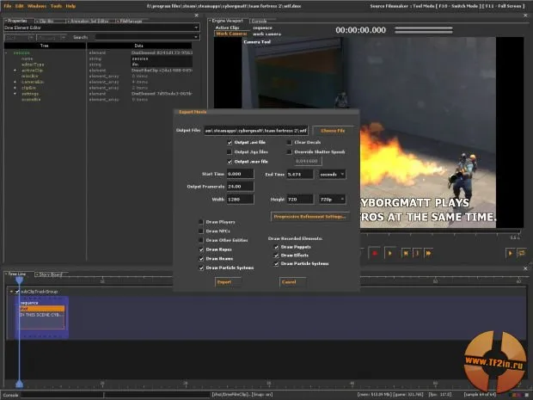Click the orange clip in the timeline

pos(41,308)
